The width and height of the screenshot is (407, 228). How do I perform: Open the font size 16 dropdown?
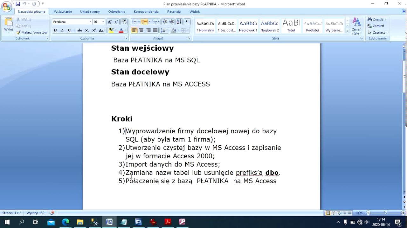pyautogui.click(x=103, y=22)
